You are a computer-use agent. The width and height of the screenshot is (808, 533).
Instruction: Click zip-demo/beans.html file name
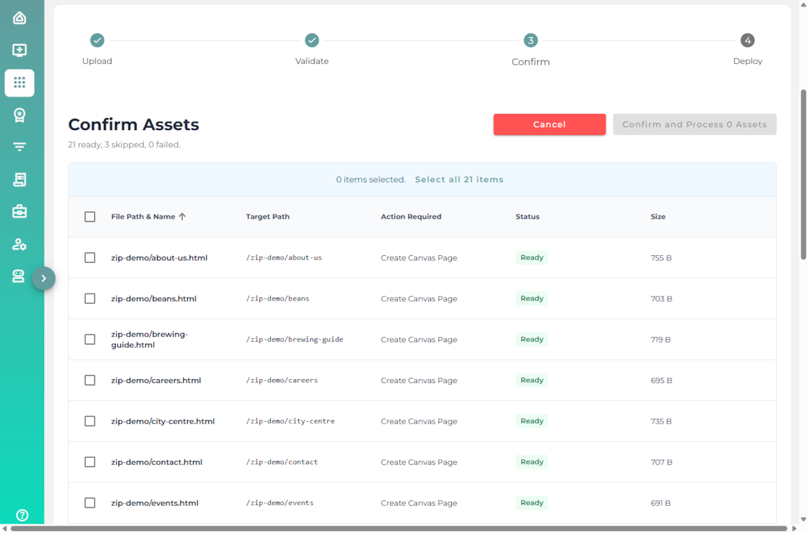pyautogui.click(x=154, y=298)
